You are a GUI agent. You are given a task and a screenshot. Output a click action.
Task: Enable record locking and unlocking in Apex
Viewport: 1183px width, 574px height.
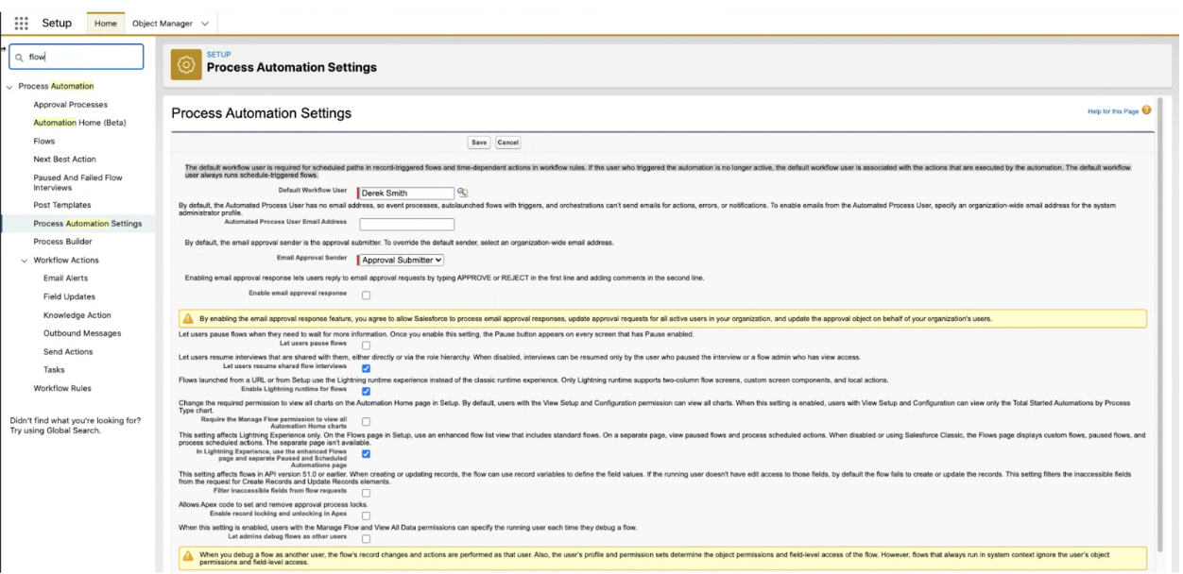[366, 515]
